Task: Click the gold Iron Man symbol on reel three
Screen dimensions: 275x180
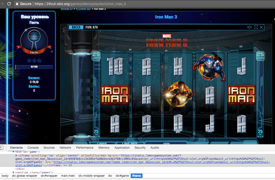Action: [x=178, y=94]
